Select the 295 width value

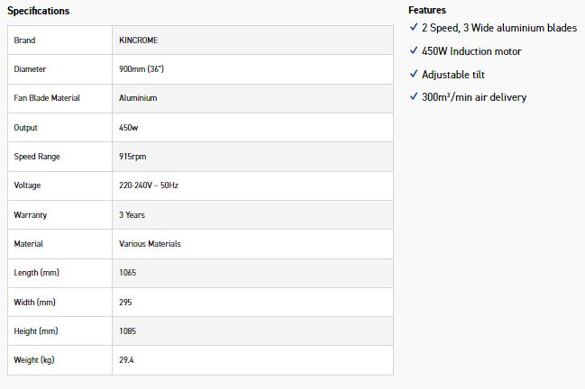pyautogui.click(x=125, y=303)
